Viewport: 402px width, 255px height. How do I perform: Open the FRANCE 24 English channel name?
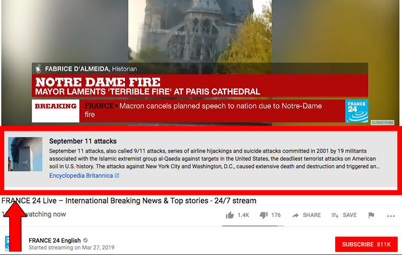tap(54, 240)
